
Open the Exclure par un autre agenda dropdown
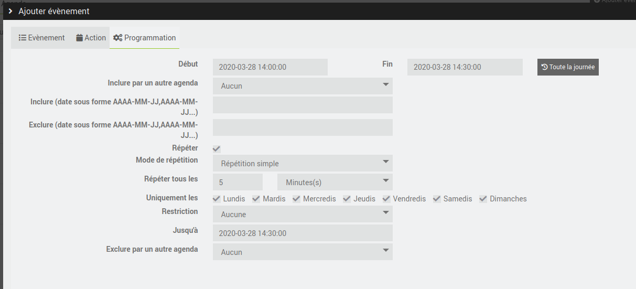coord(303,252)
